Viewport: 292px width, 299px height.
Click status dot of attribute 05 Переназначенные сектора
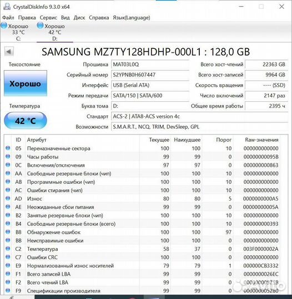tap(8, 148)
